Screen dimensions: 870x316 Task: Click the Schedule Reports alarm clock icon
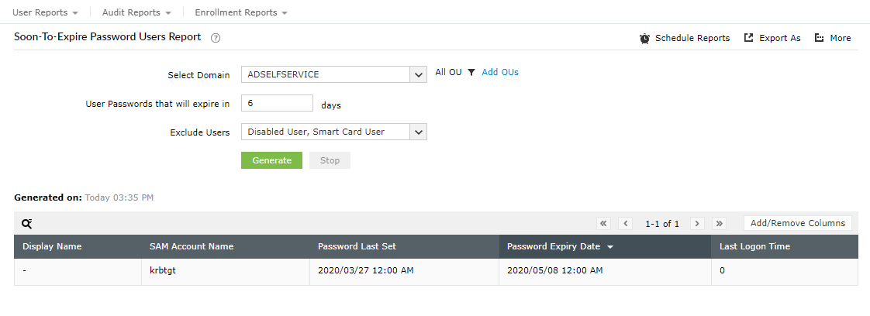point(644,38)
